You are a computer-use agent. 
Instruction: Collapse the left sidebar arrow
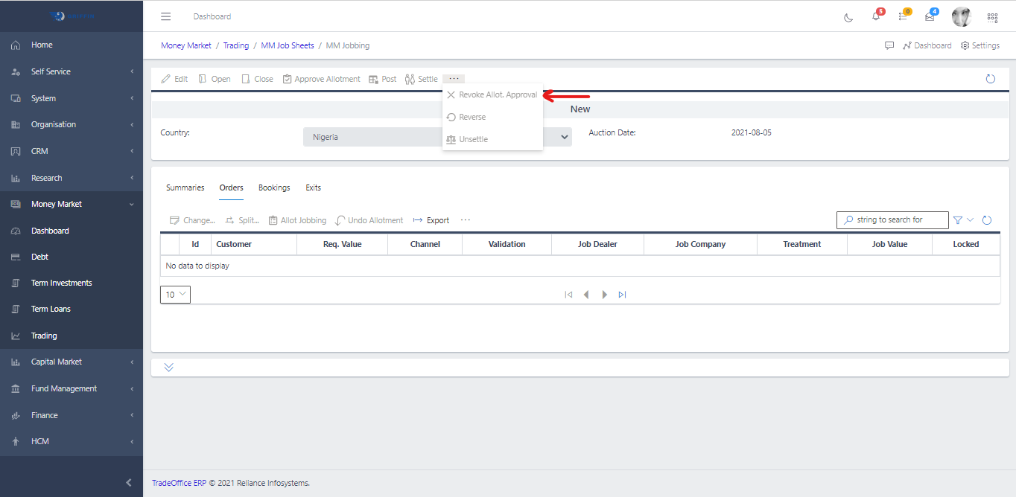128,483
